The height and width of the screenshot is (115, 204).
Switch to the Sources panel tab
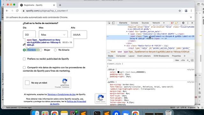pyautogui.click(x=145, y=23)
